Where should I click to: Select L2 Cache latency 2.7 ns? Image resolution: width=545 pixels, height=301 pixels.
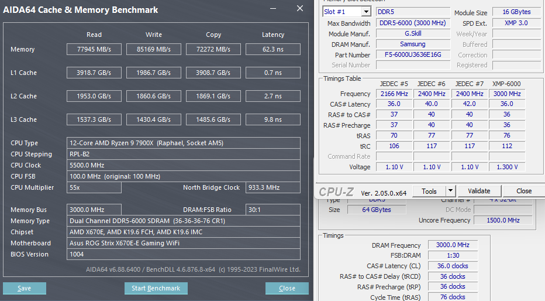pyautogui.click(x=273, y=96)
